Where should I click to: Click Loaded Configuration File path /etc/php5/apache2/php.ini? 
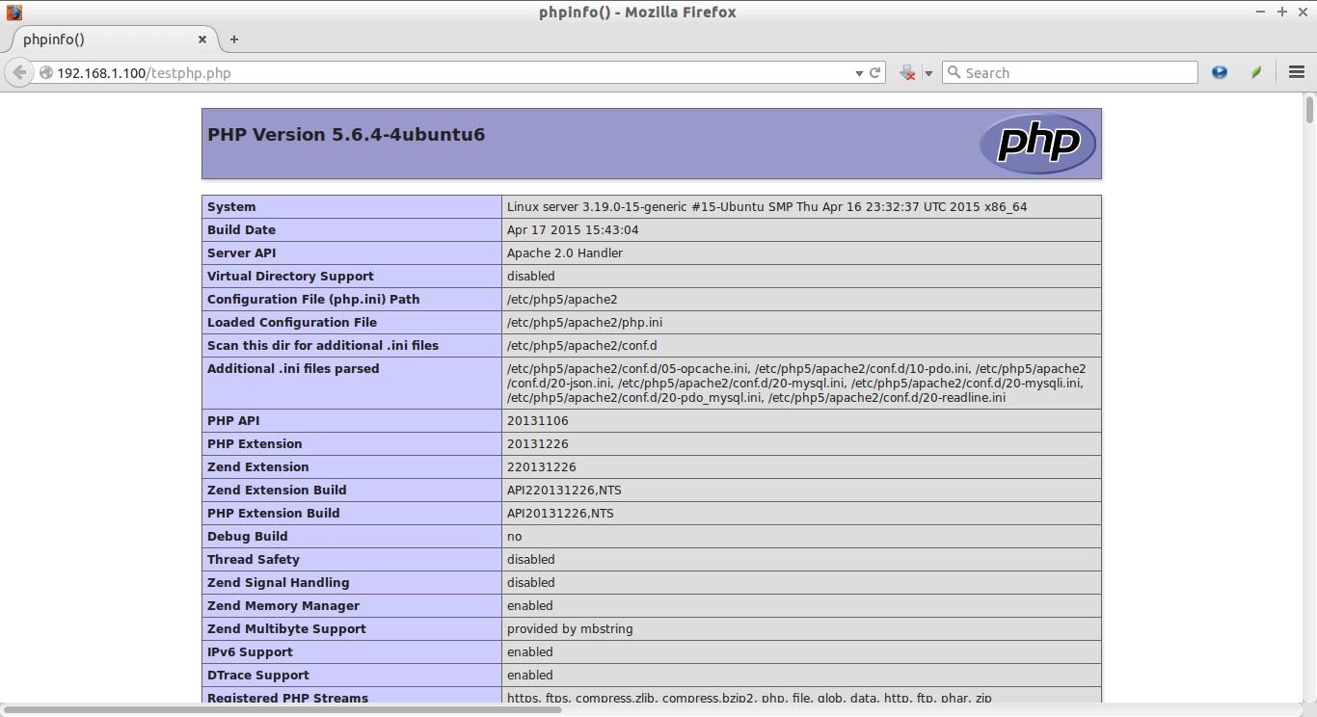(584, 322)
